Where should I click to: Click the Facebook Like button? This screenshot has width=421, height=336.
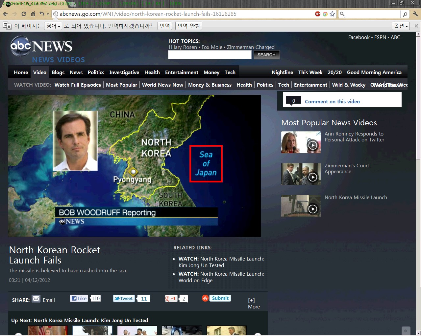click(79, 299)
